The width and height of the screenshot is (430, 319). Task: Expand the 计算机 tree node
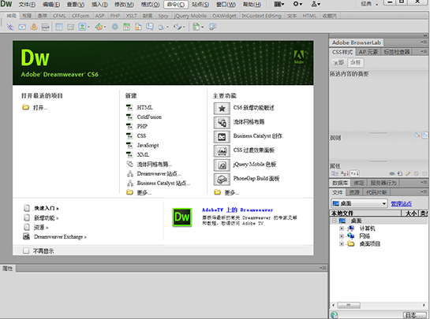pos(342,228)
